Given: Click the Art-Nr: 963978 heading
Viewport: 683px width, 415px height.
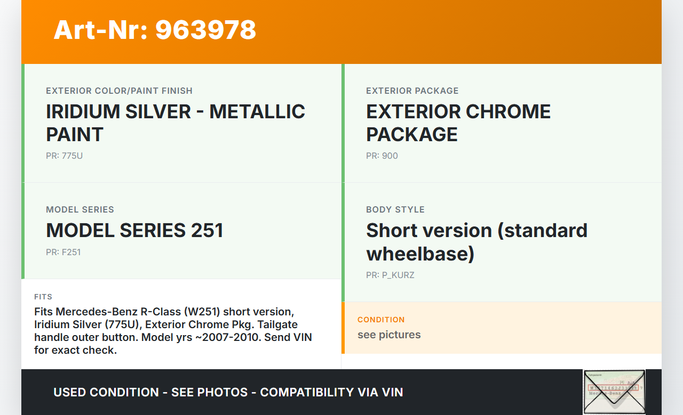Looking at the screenshot, I should tap(155, 30).
